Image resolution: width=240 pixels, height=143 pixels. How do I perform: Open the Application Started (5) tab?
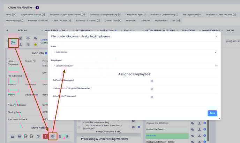[33, 15]
